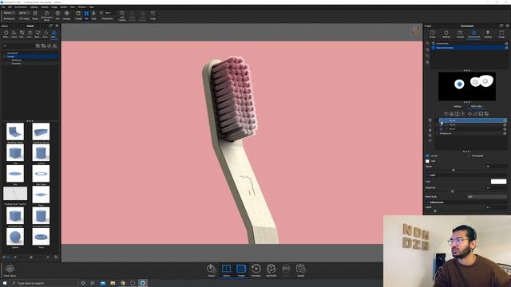The height and width of the screenshot is (287, 511).
Task: Toggle the Denoise option
Action: (66, 15)
